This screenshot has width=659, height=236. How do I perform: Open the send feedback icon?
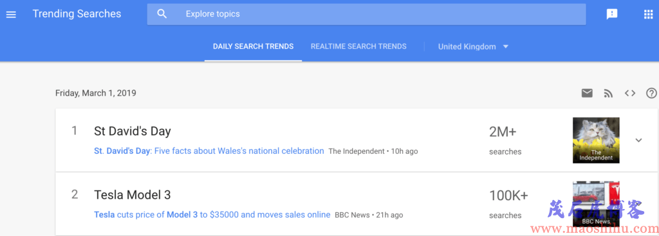pos(612,14)
